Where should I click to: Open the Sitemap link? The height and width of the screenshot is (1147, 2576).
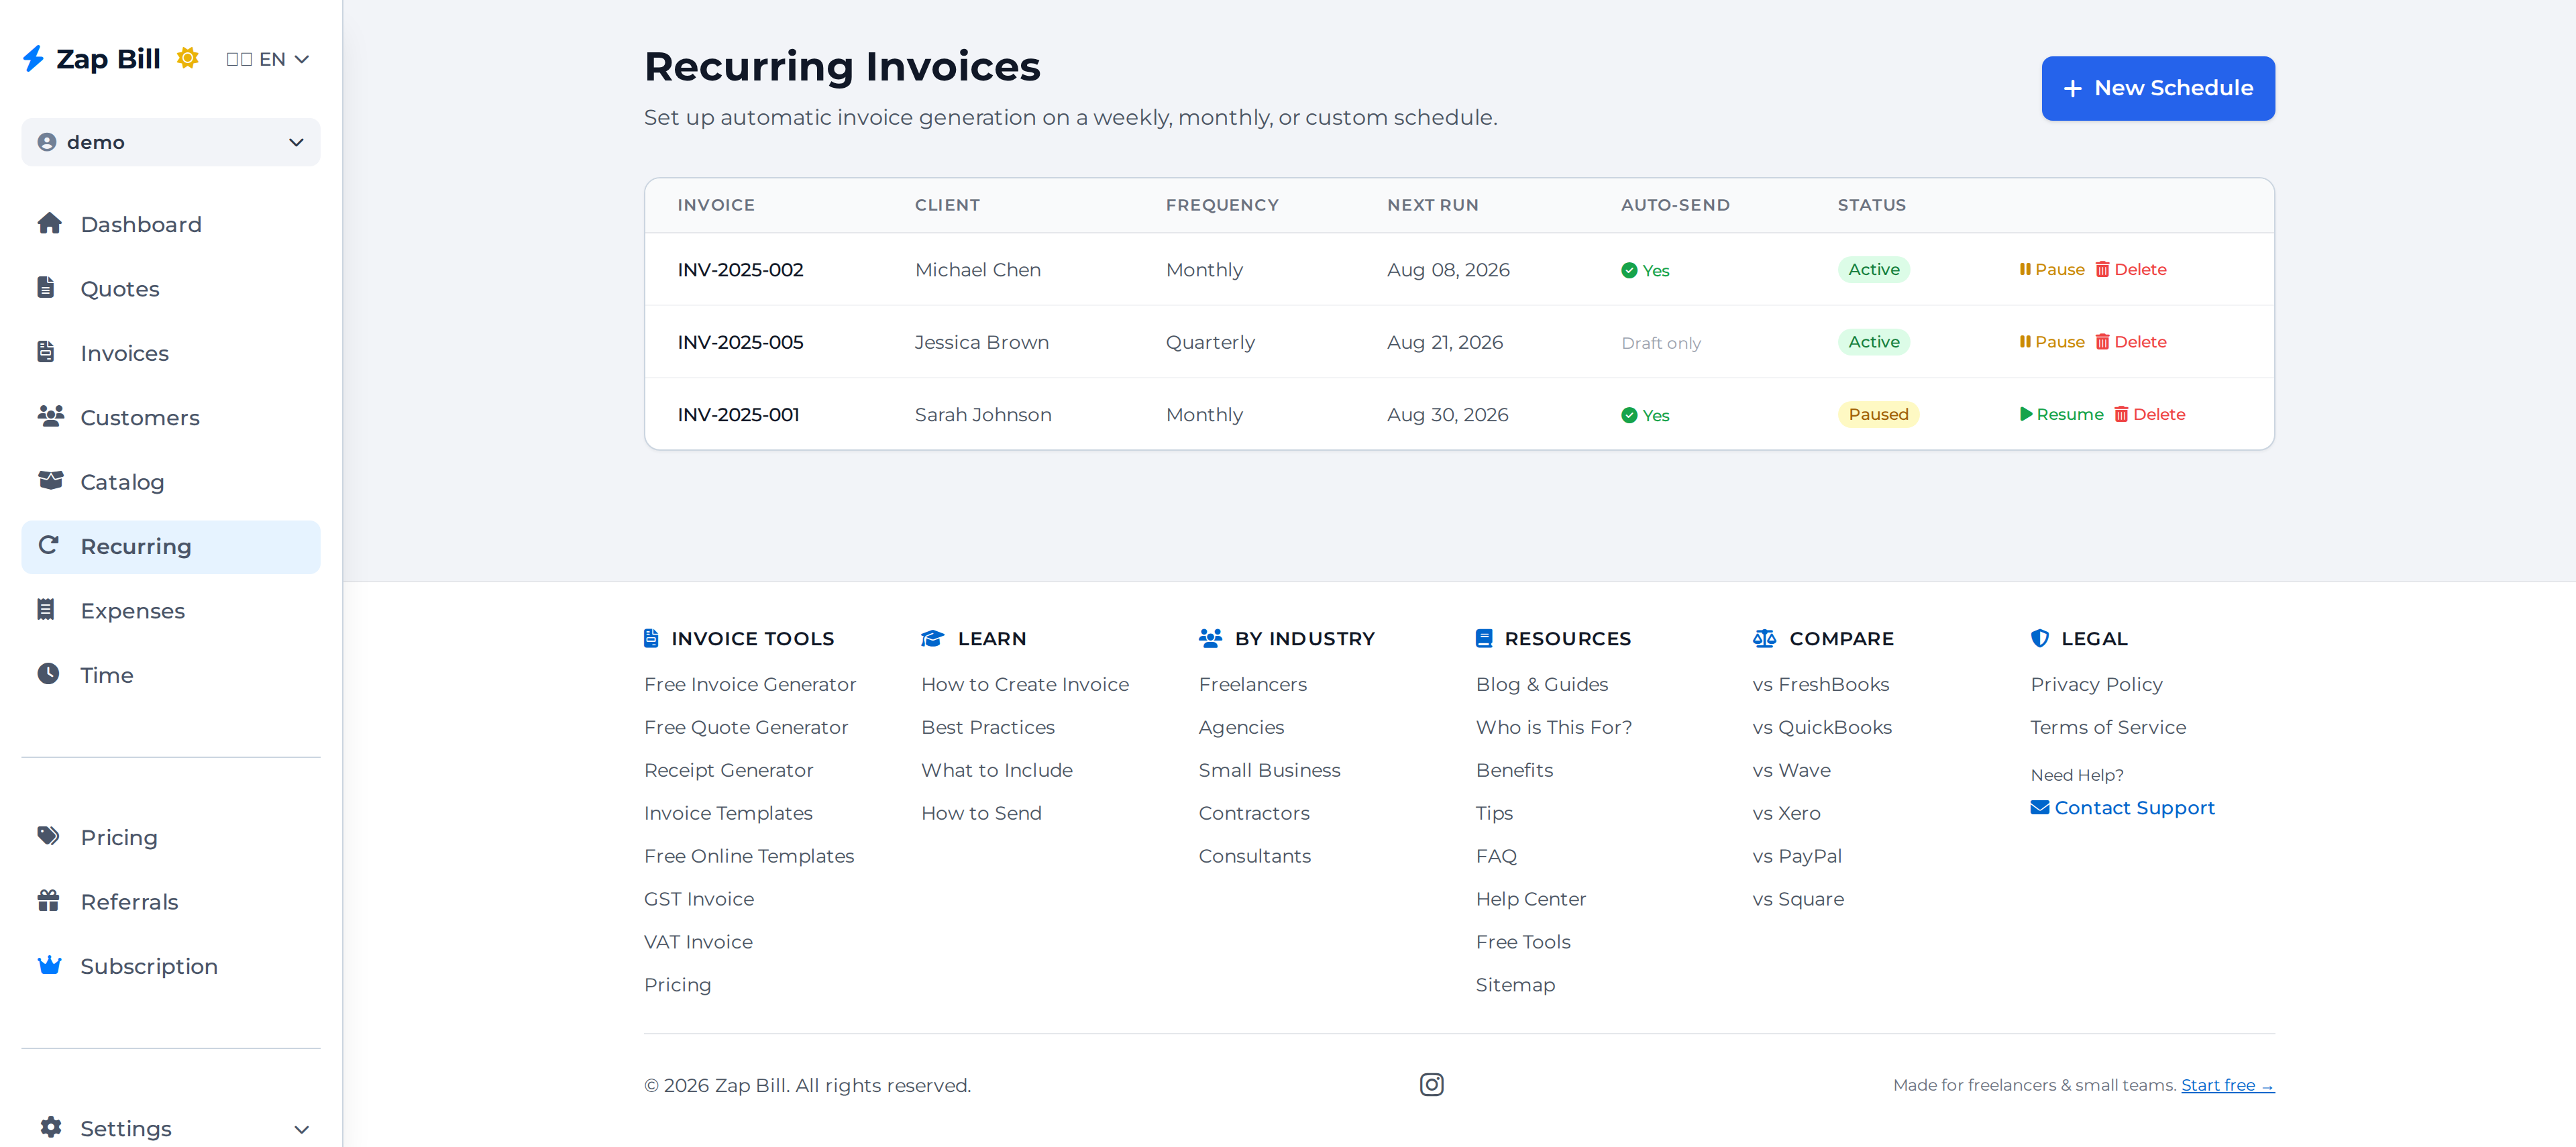1515,985
